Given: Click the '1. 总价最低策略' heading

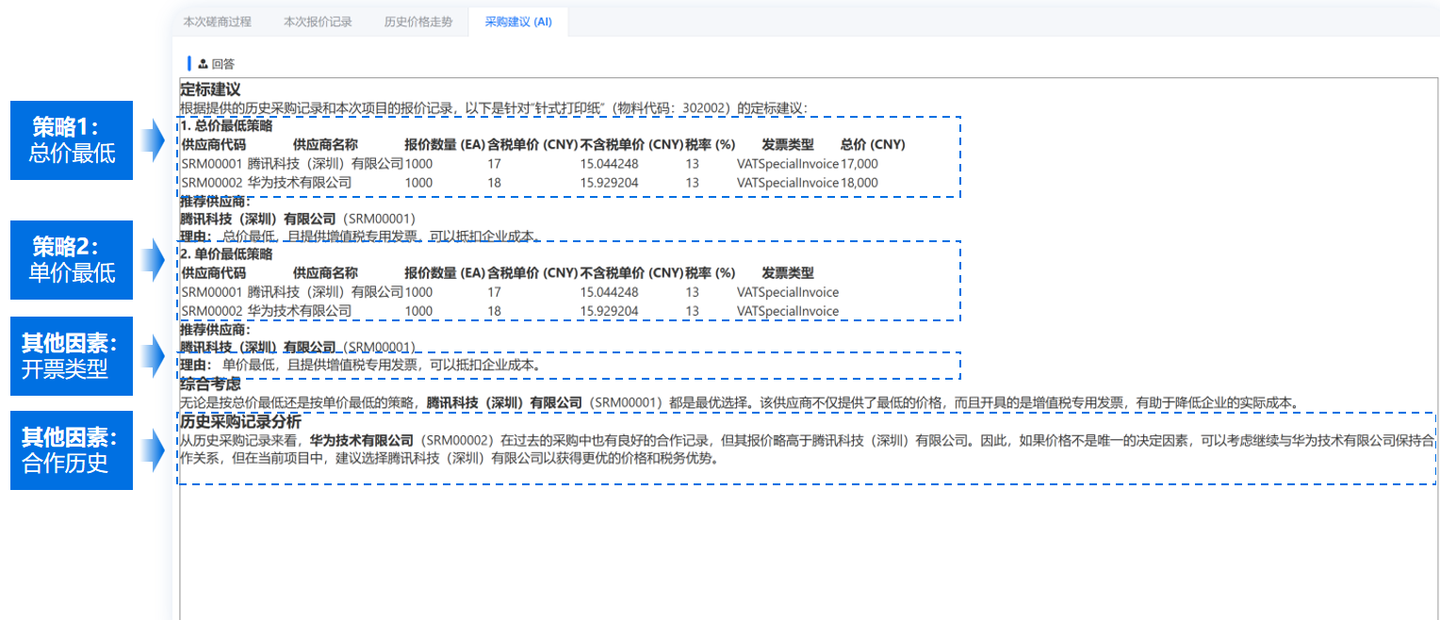Looking at the screenshot, I should (226, 125).
